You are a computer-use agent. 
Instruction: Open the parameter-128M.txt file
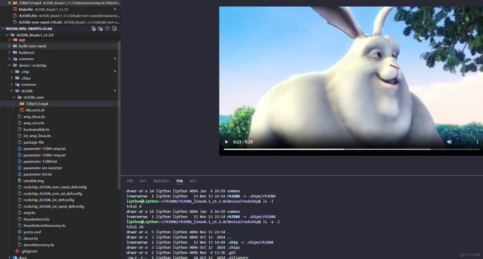coord(40,161)
